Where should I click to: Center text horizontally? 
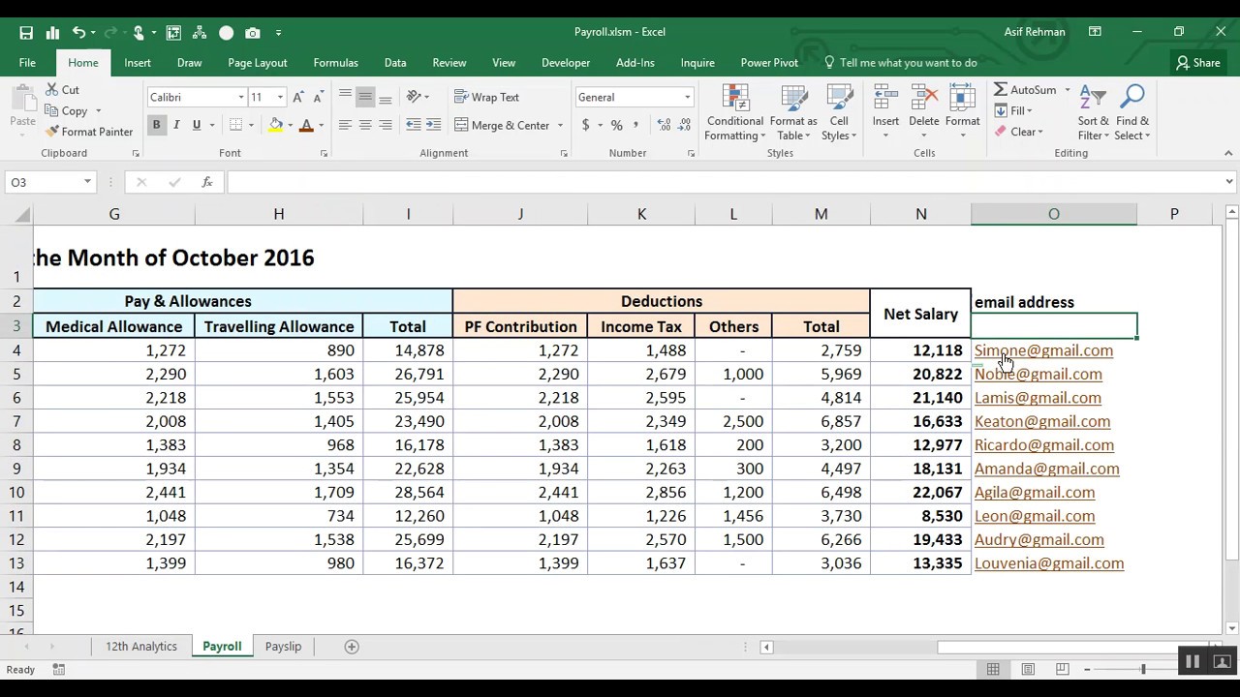[x=365, y=125]
